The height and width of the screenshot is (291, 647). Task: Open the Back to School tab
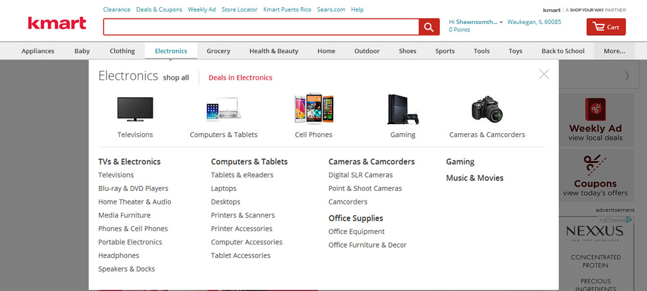click(563, 51)
